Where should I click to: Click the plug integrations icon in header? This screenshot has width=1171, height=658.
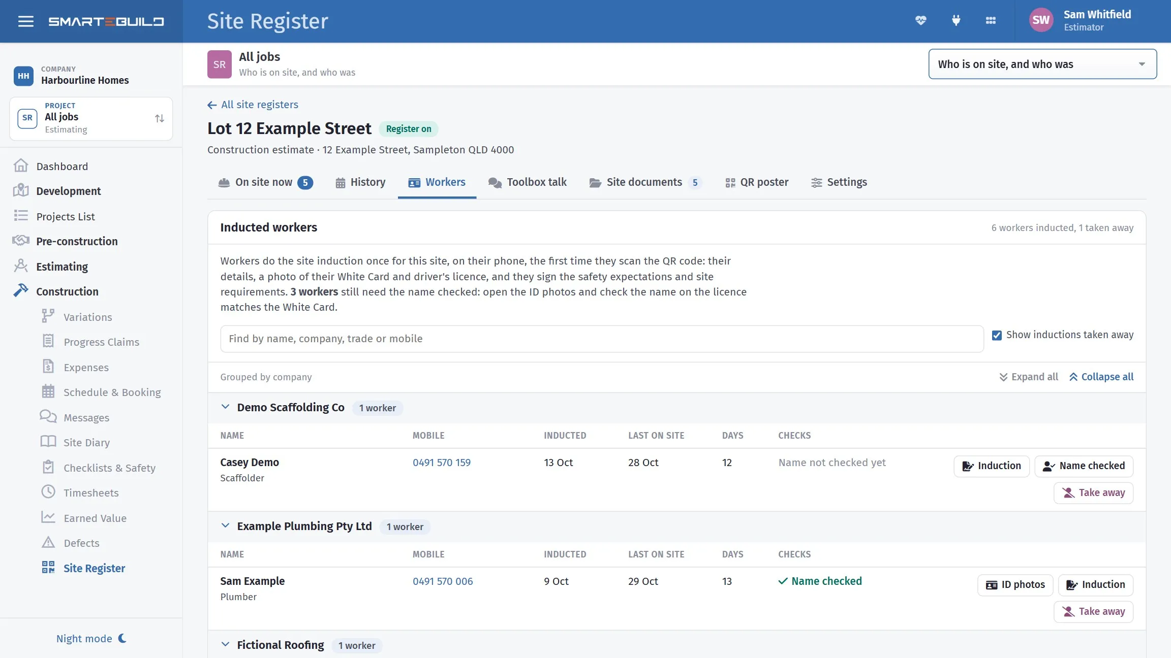pos(956,21)
